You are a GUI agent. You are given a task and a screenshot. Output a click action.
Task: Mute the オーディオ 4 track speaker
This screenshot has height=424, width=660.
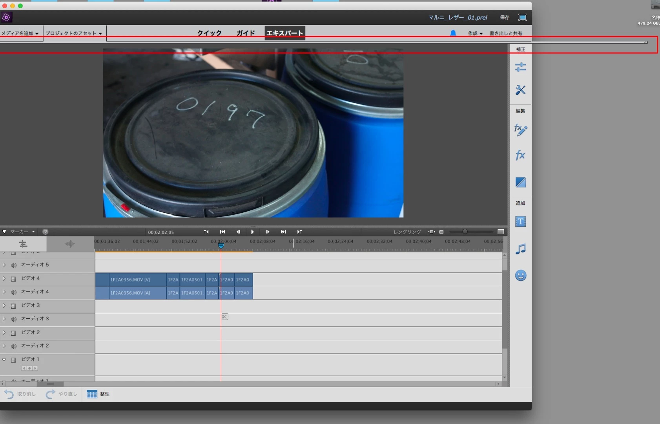[14, 292]
